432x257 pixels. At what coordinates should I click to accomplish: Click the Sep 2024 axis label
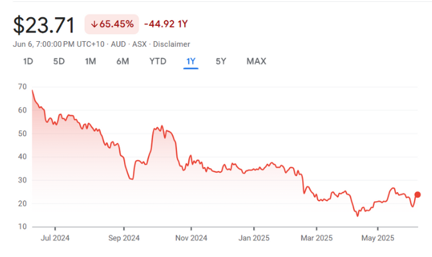123,238
